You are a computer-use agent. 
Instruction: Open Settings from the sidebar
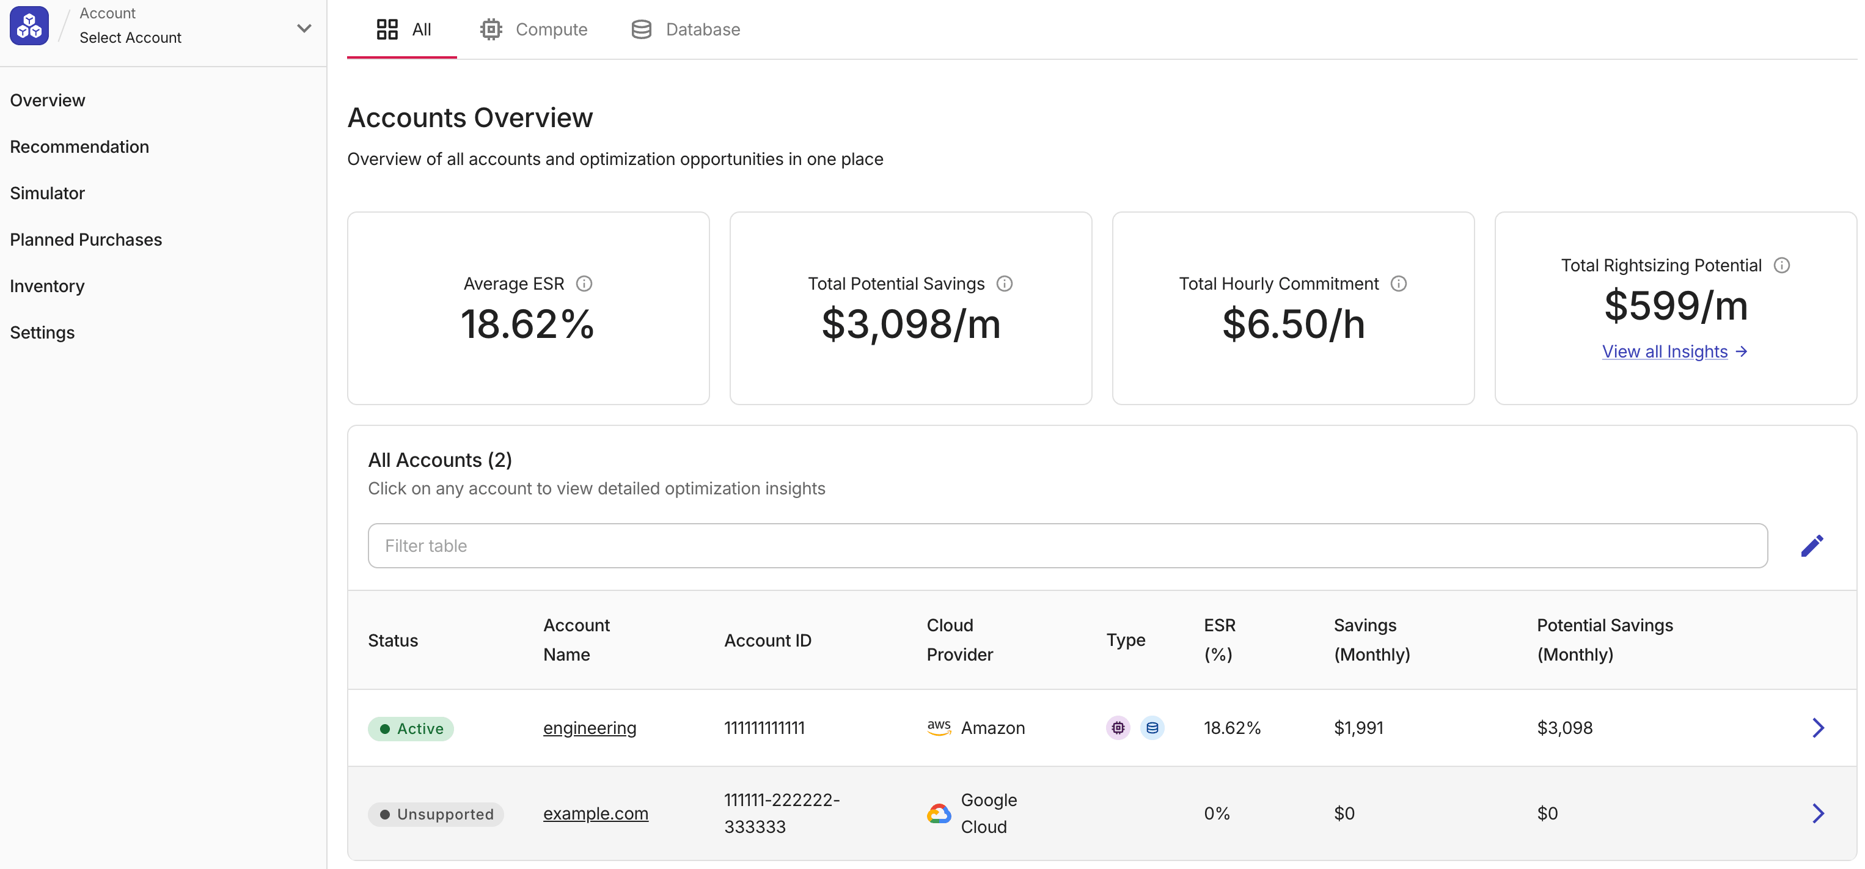(x=43, y=332)
